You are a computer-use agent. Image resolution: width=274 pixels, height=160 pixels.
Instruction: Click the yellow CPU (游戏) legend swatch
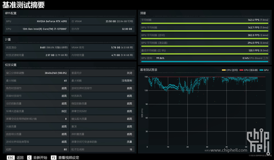(x=223, y=70)
